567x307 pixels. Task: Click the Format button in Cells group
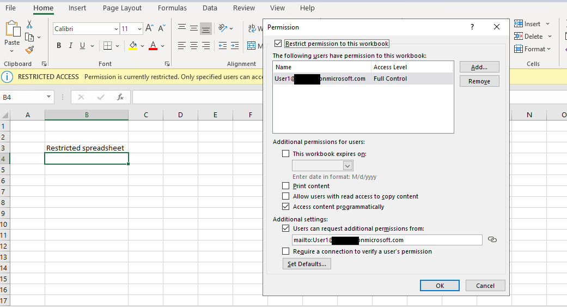pyautogui.click(x=532, y=49)
